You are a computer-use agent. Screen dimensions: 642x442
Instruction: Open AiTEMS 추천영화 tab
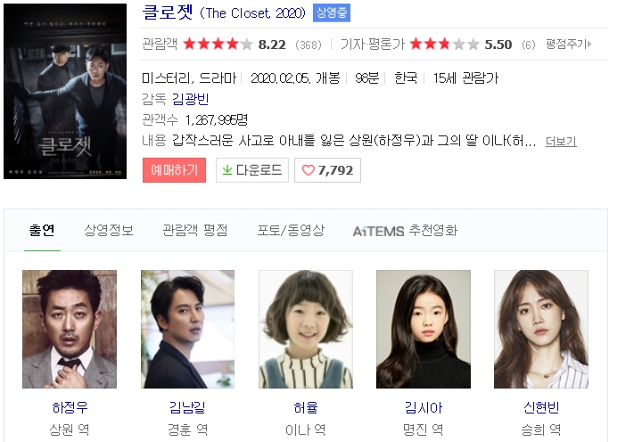pos(405,231)
